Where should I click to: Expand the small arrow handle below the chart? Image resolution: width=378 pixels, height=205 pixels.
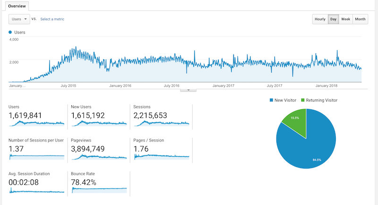click(188, 89)
